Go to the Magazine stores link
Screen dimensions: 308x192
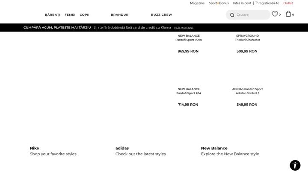coord(197,3)
